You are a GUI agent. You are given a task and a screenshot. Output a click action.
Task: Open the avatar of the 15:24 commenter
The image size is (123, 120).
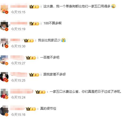pyautogui.click(x=4, y=94)
